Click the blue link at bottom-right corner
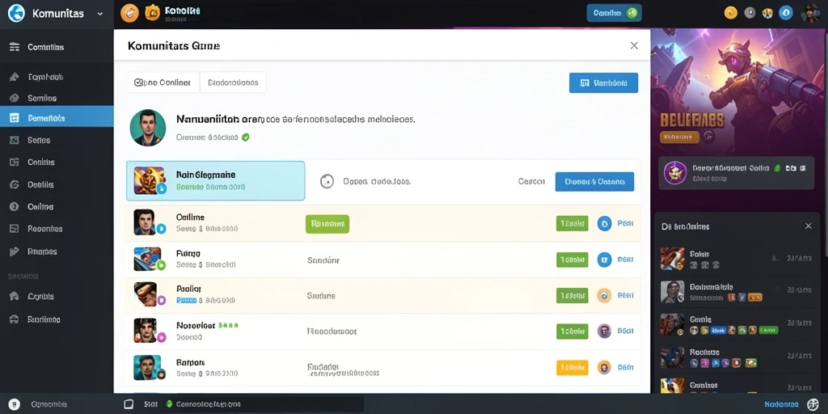This screenshot has height=414, width=828. (782, 404)
